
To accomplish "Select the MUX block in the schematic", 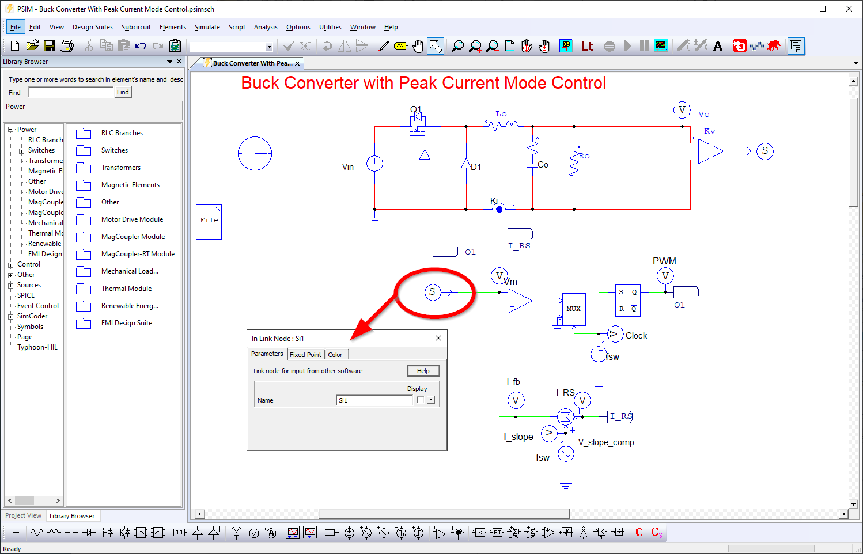I will tap(573, 309).
